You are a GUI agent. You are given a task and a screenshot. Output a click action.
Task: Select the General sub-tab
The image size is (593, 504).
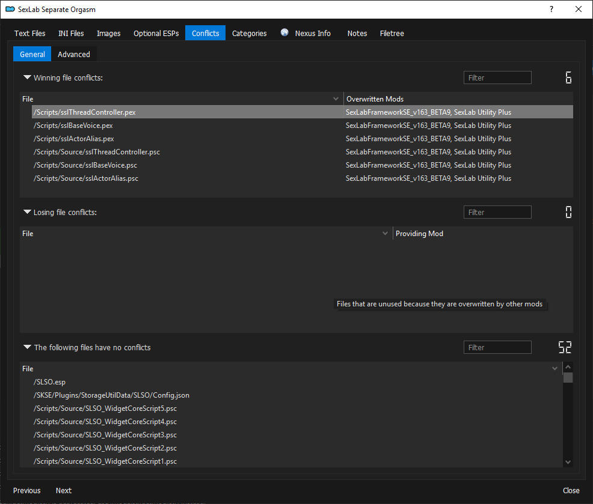coord(32,54)
